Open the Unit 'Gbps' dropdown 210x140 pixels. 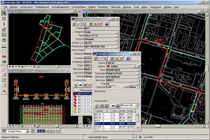click(x=138, y=87)
